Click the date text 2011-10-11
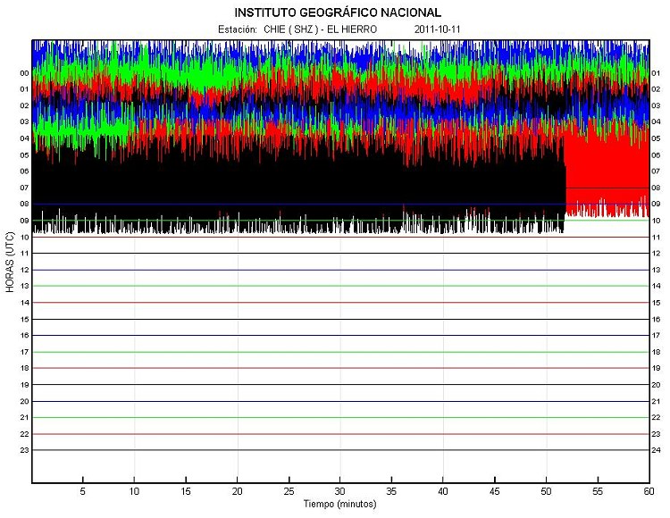670x518 pixels. (x=438, y=29)
